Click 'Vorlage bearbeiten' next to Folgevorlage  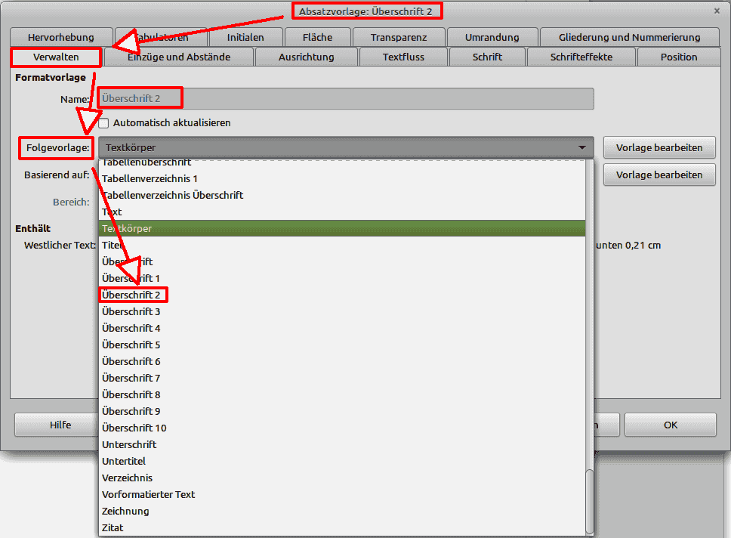pos(659,148)
